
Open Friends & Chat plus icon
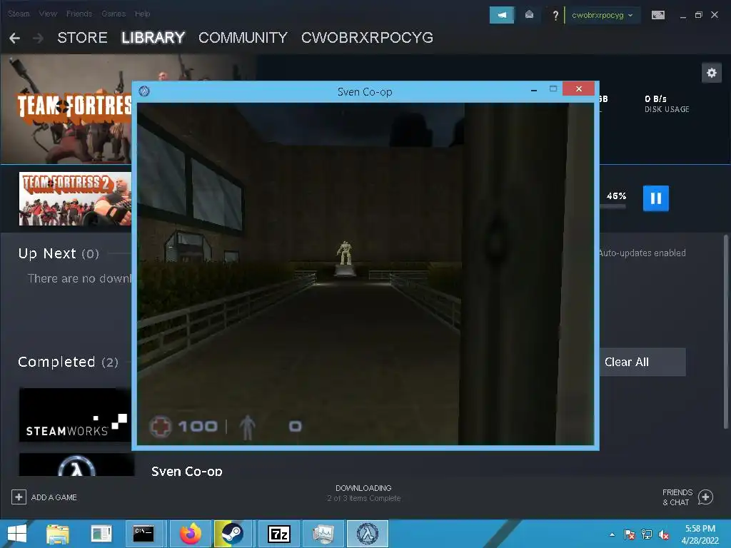coord(705,497)
